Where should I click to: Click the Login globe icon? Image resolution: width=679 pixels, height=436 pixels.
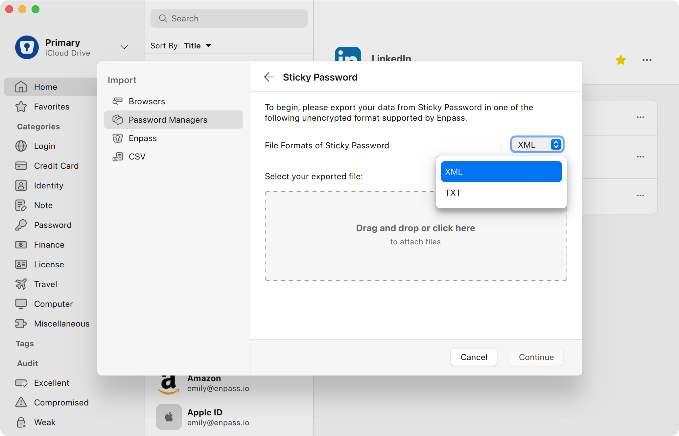[21, 146]
